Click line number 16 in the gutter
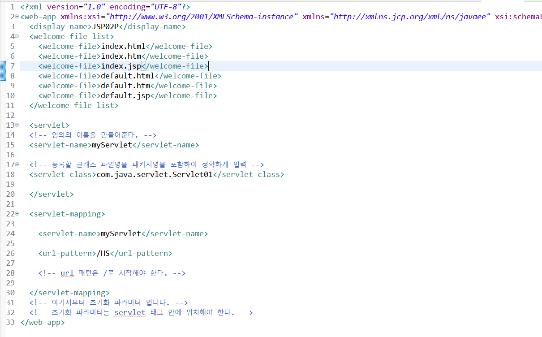Image resolution: width=542 pixels, height=337 pixels. (x=10, y=155)
